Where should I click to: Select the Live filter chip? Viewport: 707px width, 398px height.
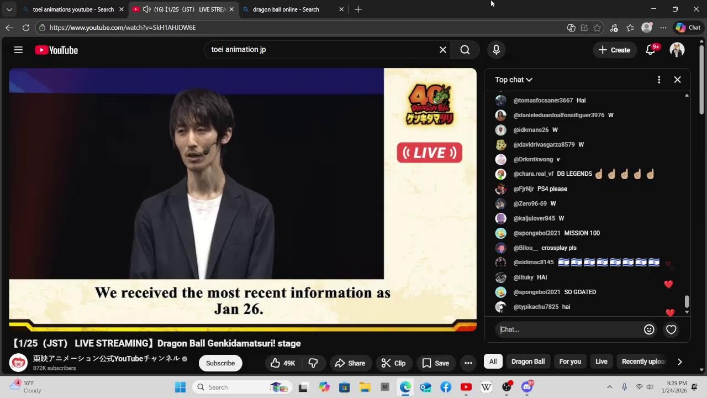click(x=602, y=362)
